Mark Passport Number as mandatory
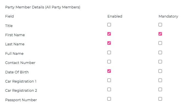This screenshot has height=106, width=189. (160, 99)
